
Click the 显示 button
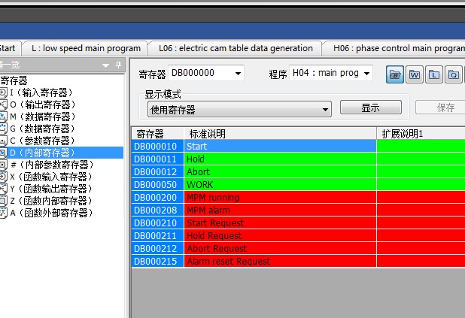(x=370, y=108)
